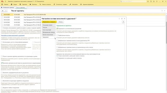Tick the checkbox of the 01.07.2020 row

[2, 25]
